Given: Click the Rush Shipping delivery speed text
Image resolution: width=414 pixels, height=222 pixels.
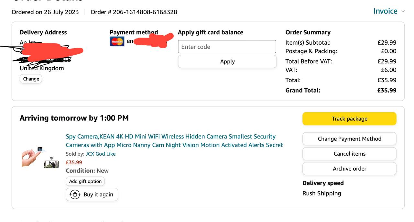Looking at the screenshot, I should 321,194.
